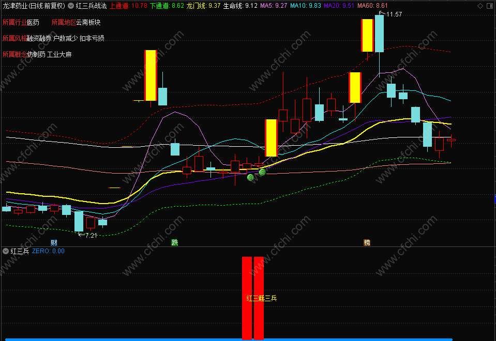Screen dimensions: 496x341
Task: Expand the 红三兵 sub-panel indicator menu arrow
Action: 6,251
